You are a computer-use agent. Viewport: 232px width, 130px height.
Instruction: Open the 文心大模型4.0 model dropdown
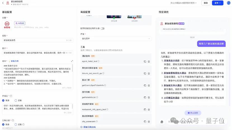coord(183,3)
